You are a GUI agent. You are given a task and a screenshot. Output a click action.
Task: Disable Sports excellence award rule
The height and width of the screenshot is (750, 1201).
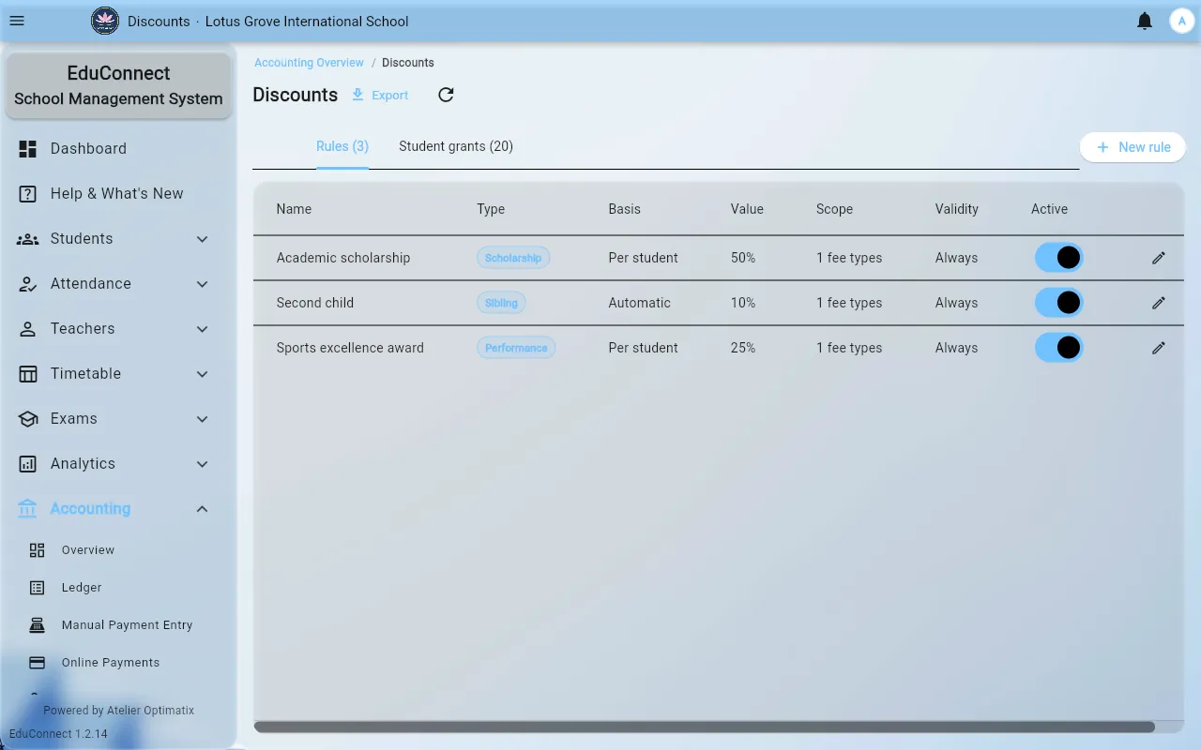pyautogui.click(x=1058, y=348)
